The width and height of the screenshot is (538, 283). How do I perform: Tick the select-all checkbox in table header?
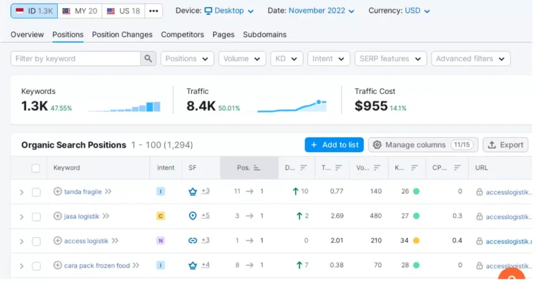[x=36, y=168]
